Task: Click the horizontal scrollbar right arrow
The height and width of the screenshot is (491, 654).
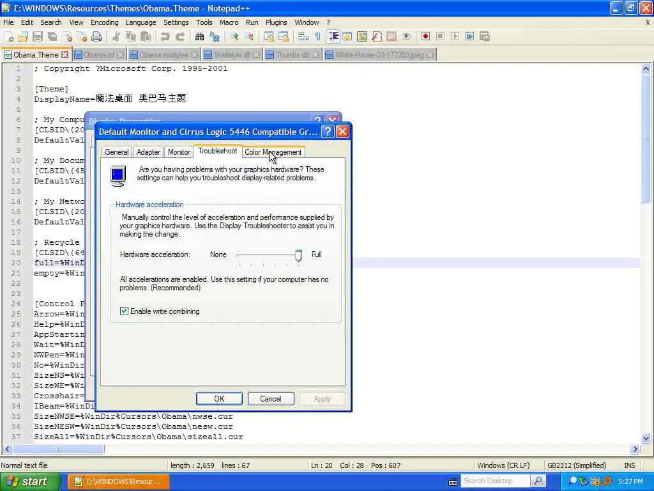Action: click(x=635, y=449)
